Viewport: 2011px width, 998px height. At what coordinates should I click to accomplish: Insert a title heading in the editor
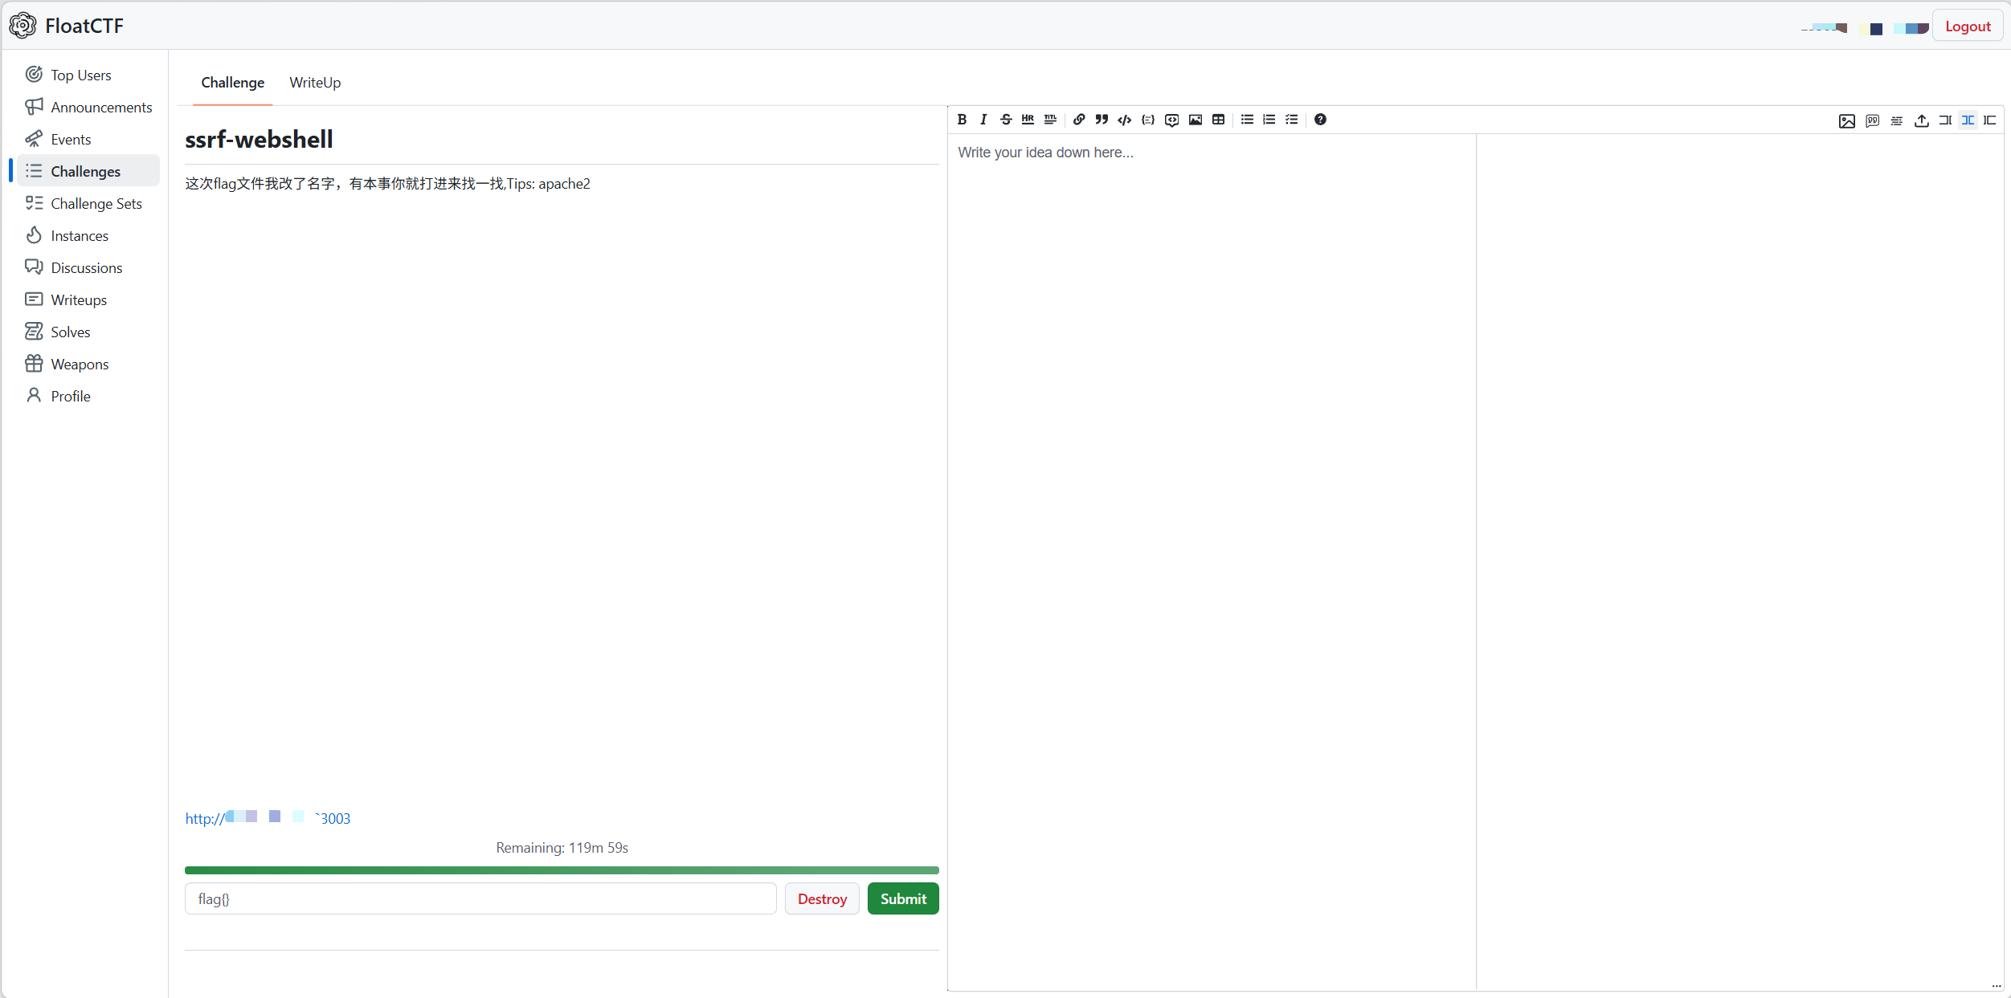click(x=1050, y=120)
